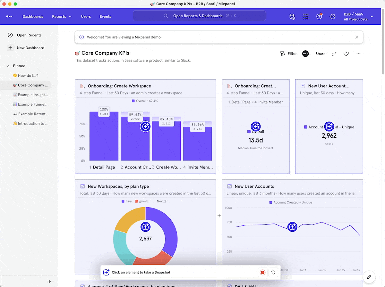Screen dimensions: 385x287
Task: Open the apps grid icon in the top bar
Action: (305, 16)
